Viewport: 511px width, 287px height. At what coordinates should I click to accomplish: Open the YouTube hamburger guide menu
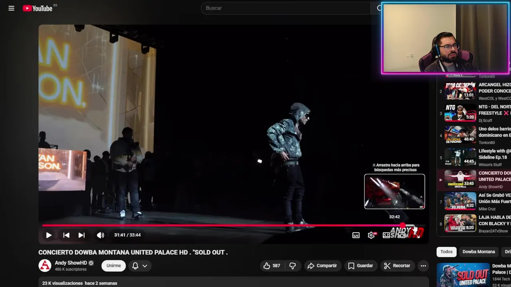pos(11,8)
